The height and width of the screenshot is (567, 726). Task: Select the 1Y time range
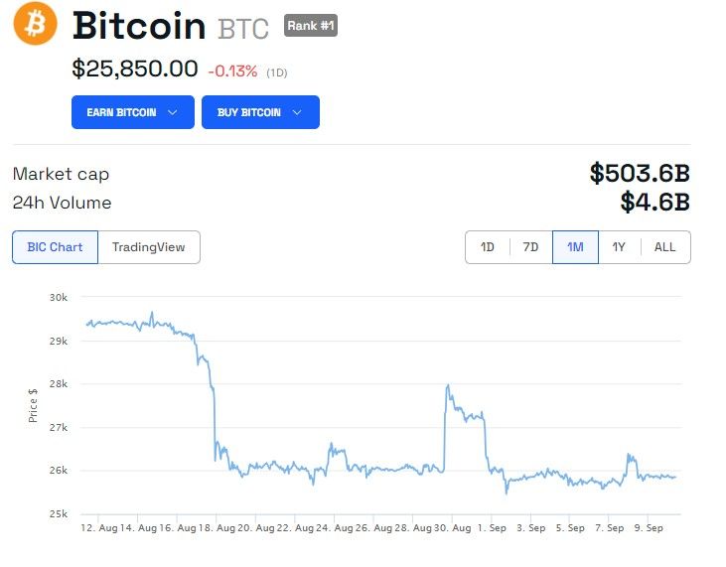pos(619,247)
